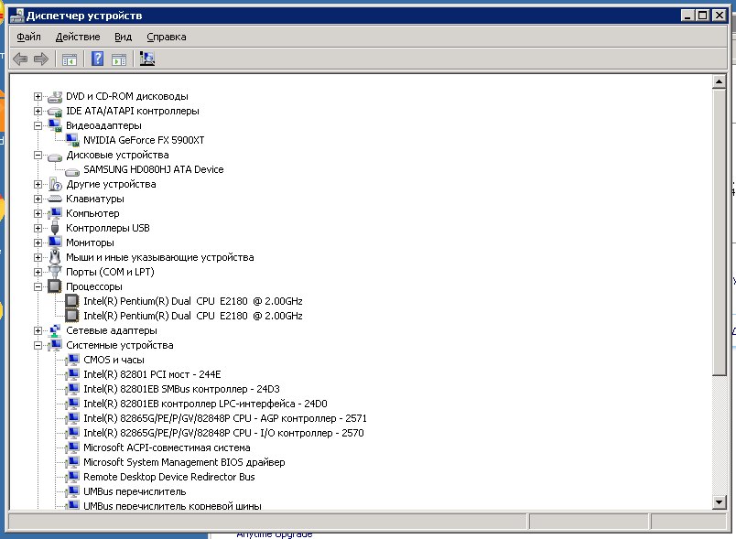Expand the Контроллеры USB node
This screenshot has height=539, width=736.
[x=38, y=229]
